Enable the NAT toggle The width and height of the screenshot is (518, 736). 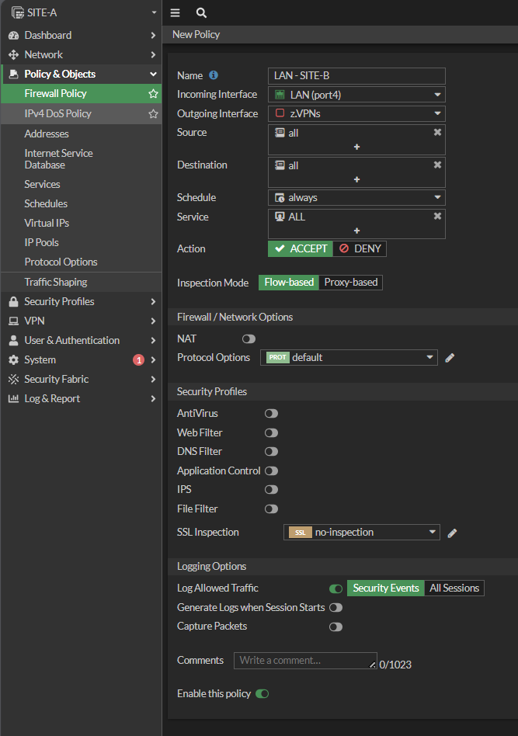pos(249,339)
